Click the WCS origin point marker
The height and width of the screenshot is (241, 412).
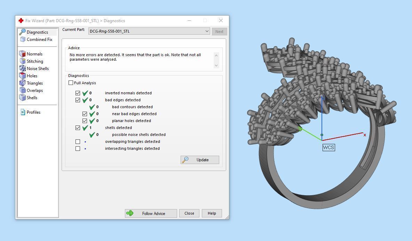click(322, 135)
